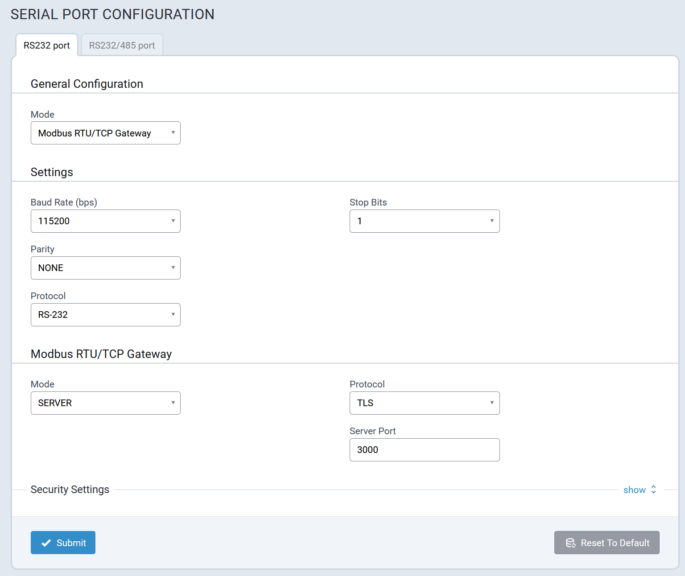Open the Baud Rate dropdown showing 115200

pos(105,221)
